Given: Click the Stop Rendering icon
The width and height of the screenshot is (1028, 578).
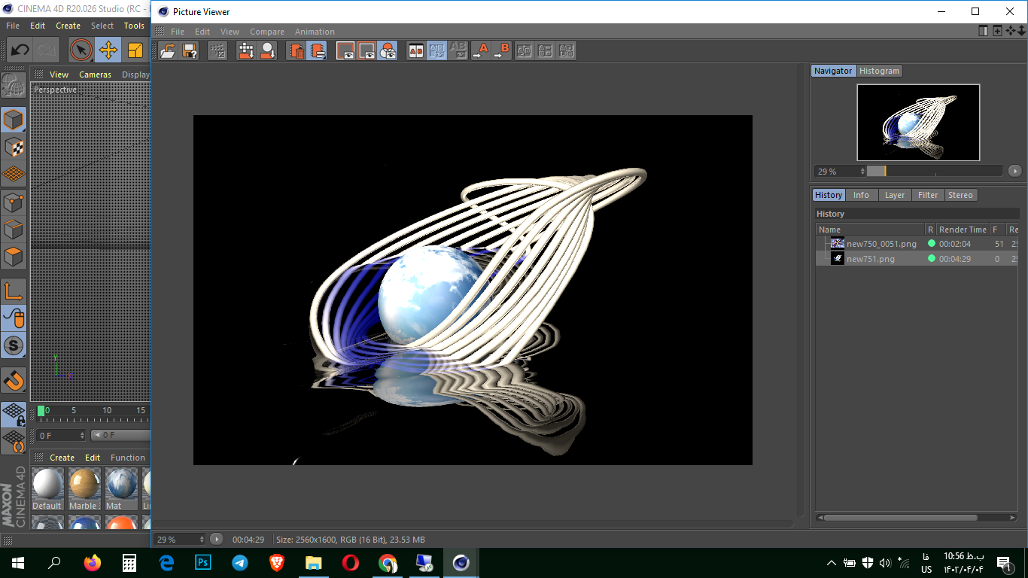Looking at the screenshot, I should (217, 50).
